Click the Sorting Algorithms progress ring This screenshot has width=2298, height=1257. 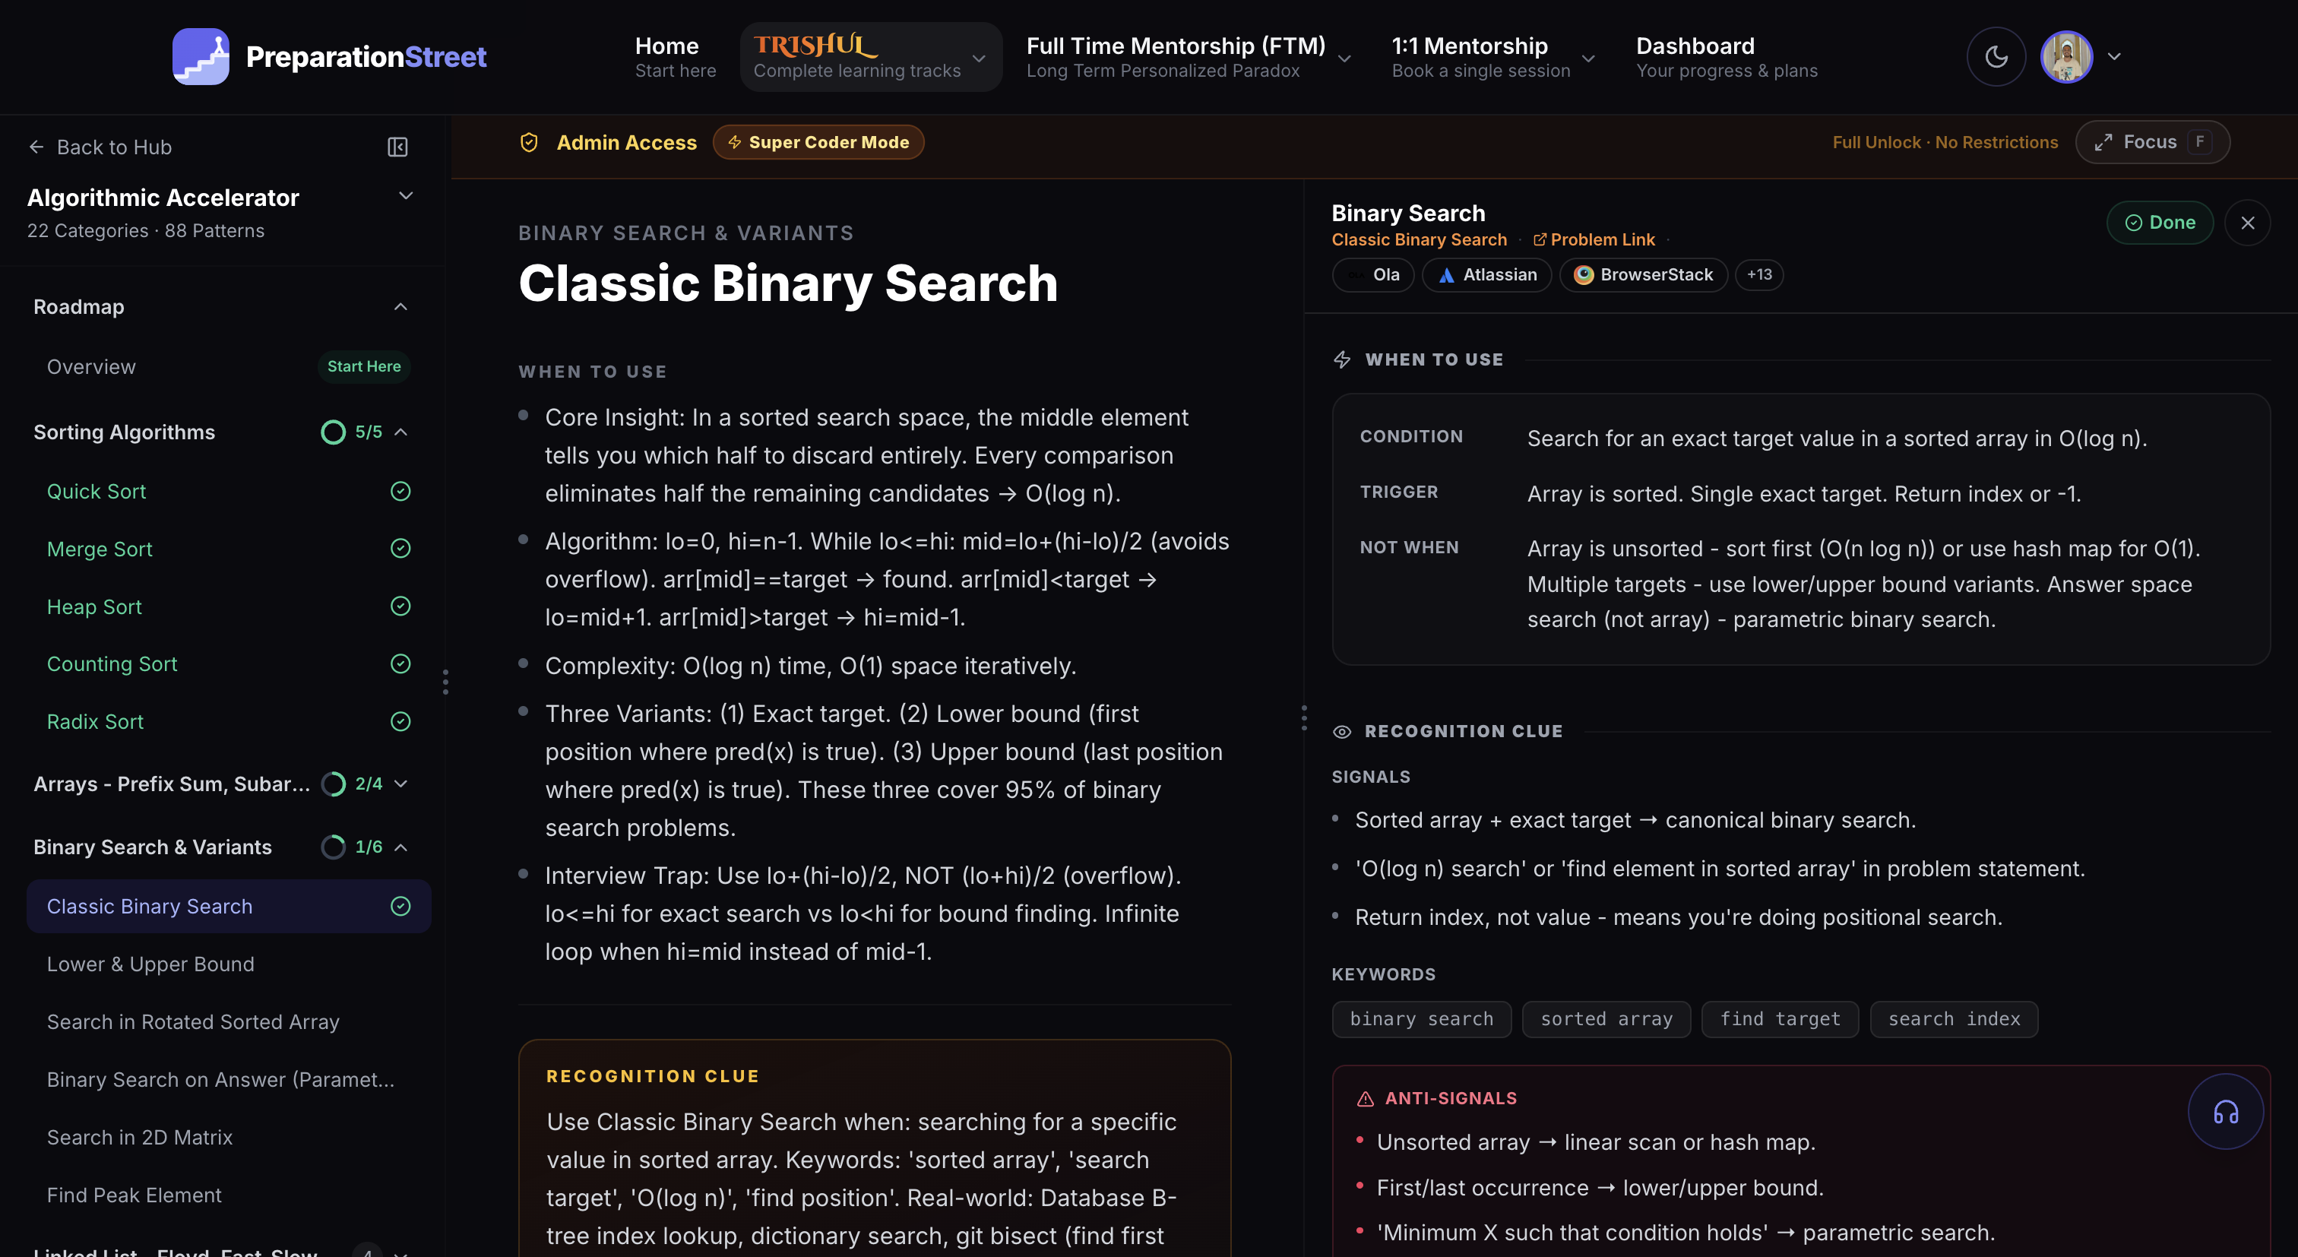point(333,432)
